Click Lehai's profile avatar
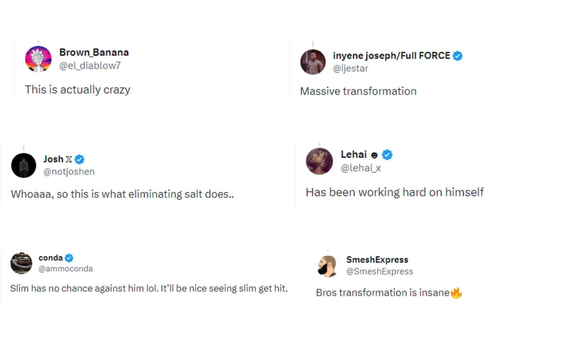The width and height of the screenshot is (577, 360). point(319,161)
